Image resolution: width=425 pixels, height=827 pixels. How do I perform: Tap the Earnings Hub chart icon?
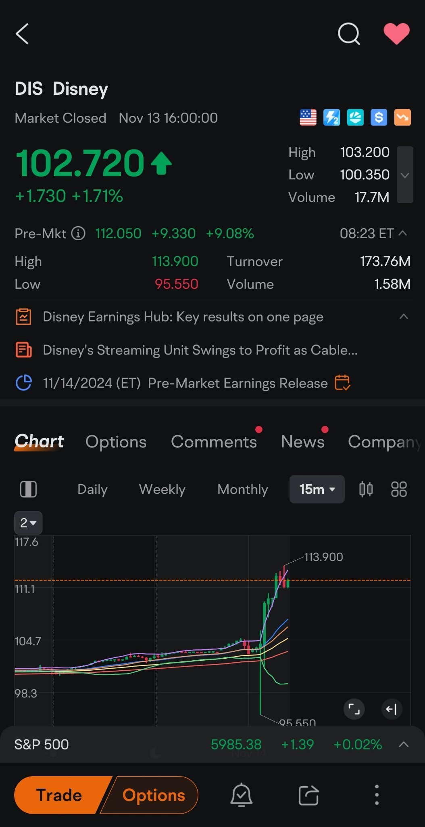click(23, 317)
